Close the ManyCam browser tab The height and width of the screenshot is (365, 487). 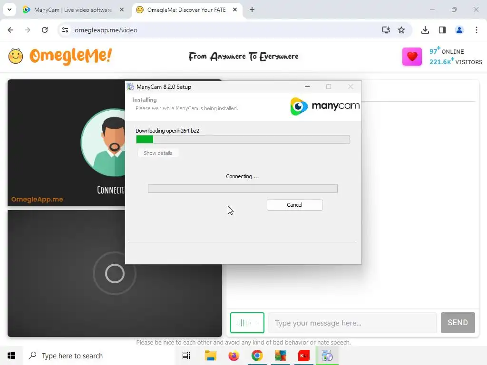coord(122,10)
